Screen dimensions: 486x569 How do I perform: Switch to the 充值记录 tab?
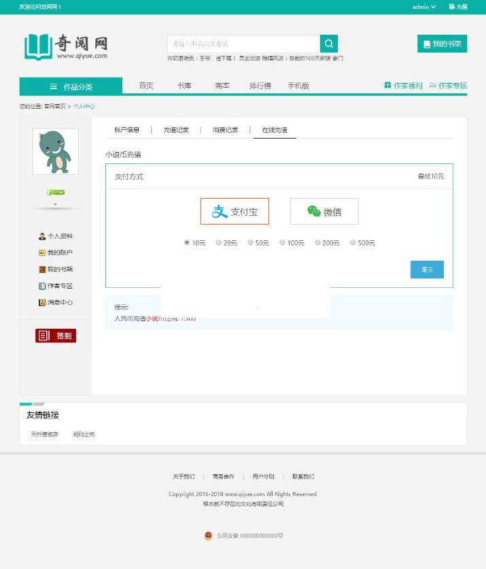click(x=176, y=129)
